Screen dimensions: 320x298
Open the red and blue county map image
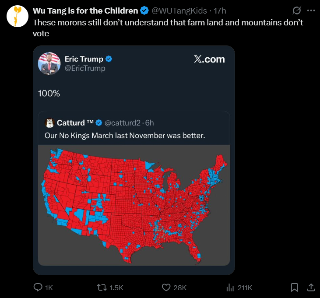(x=134, y=205)
